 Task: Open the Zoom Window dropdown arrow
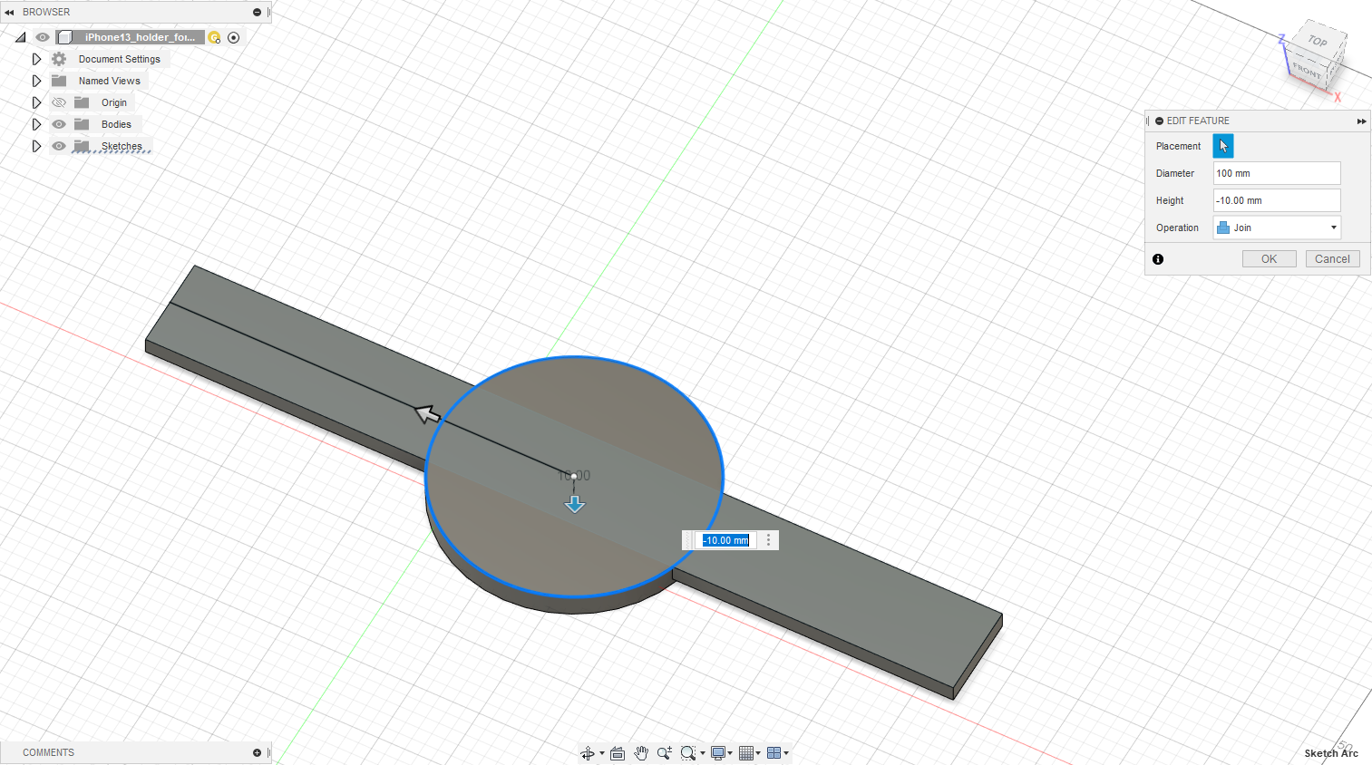pyautogui.click(x=702, y=753)
